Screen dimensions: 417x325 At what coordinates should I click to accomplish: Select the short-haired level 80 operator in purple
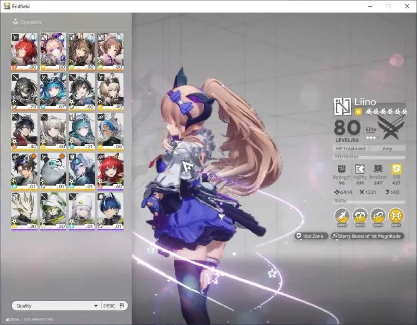click(111, 52)
